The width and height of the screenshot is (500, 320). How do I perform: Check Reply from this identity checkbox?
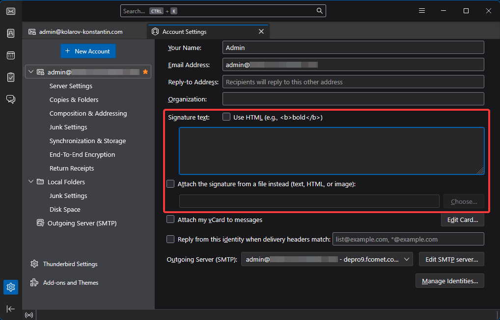[x=170, y=239]
